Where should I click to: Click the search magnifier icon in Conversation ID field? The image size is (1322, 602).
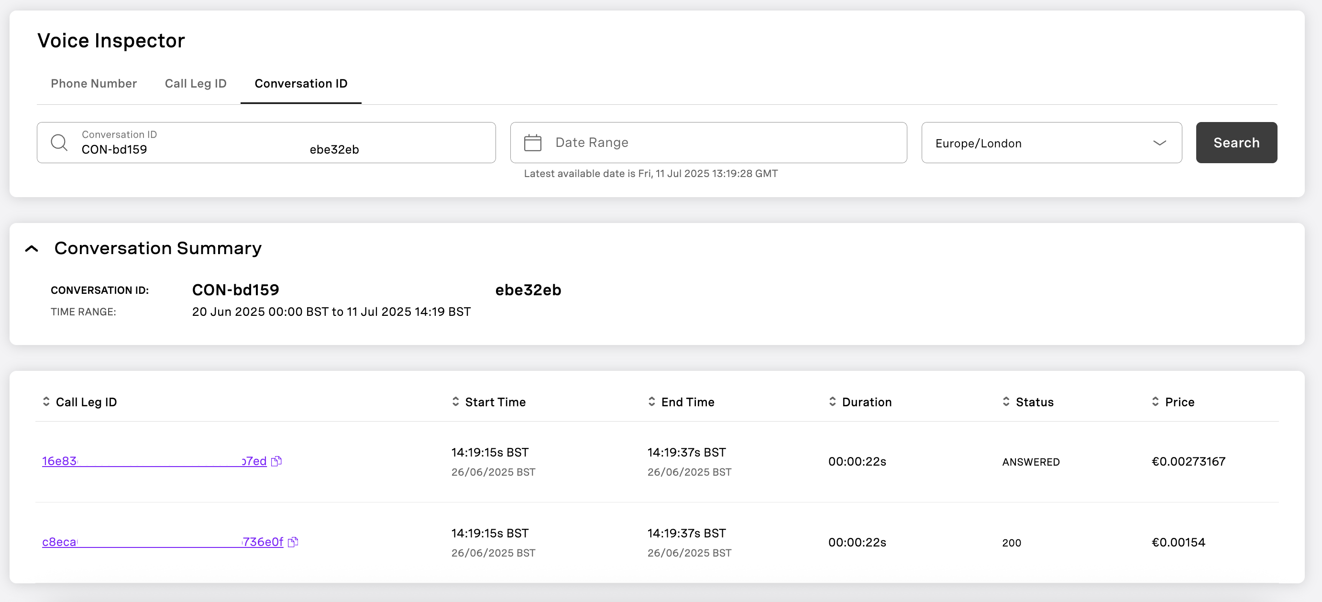[x=59, y=142]
